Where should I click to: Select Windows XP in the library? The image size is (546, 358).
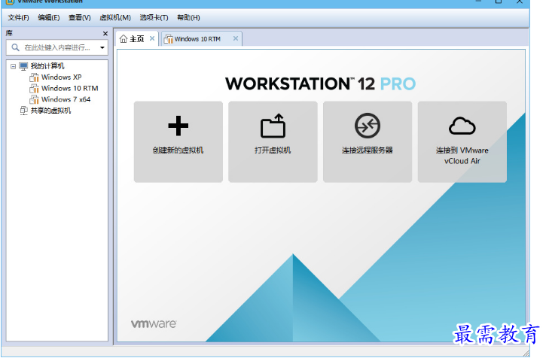tap(61, 77)
